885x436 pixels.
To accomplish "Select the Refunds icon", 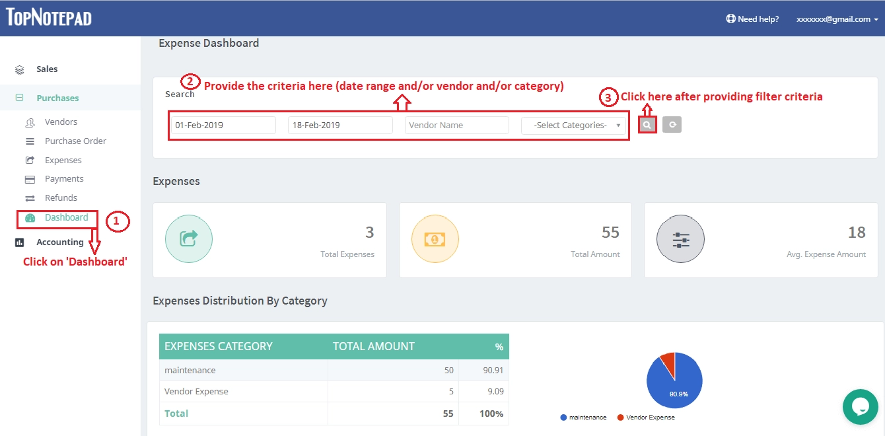I will tap(28, 198).
